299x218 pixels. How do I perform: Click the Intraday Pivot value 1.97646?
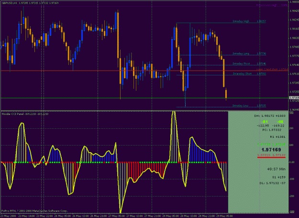(x=261, y=63)
